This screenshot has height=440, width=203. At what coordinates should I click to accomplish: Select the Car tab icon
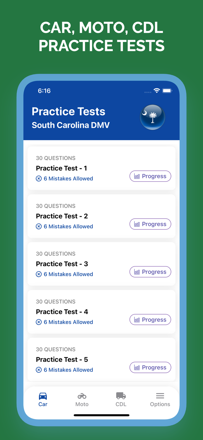click(43, 395)
